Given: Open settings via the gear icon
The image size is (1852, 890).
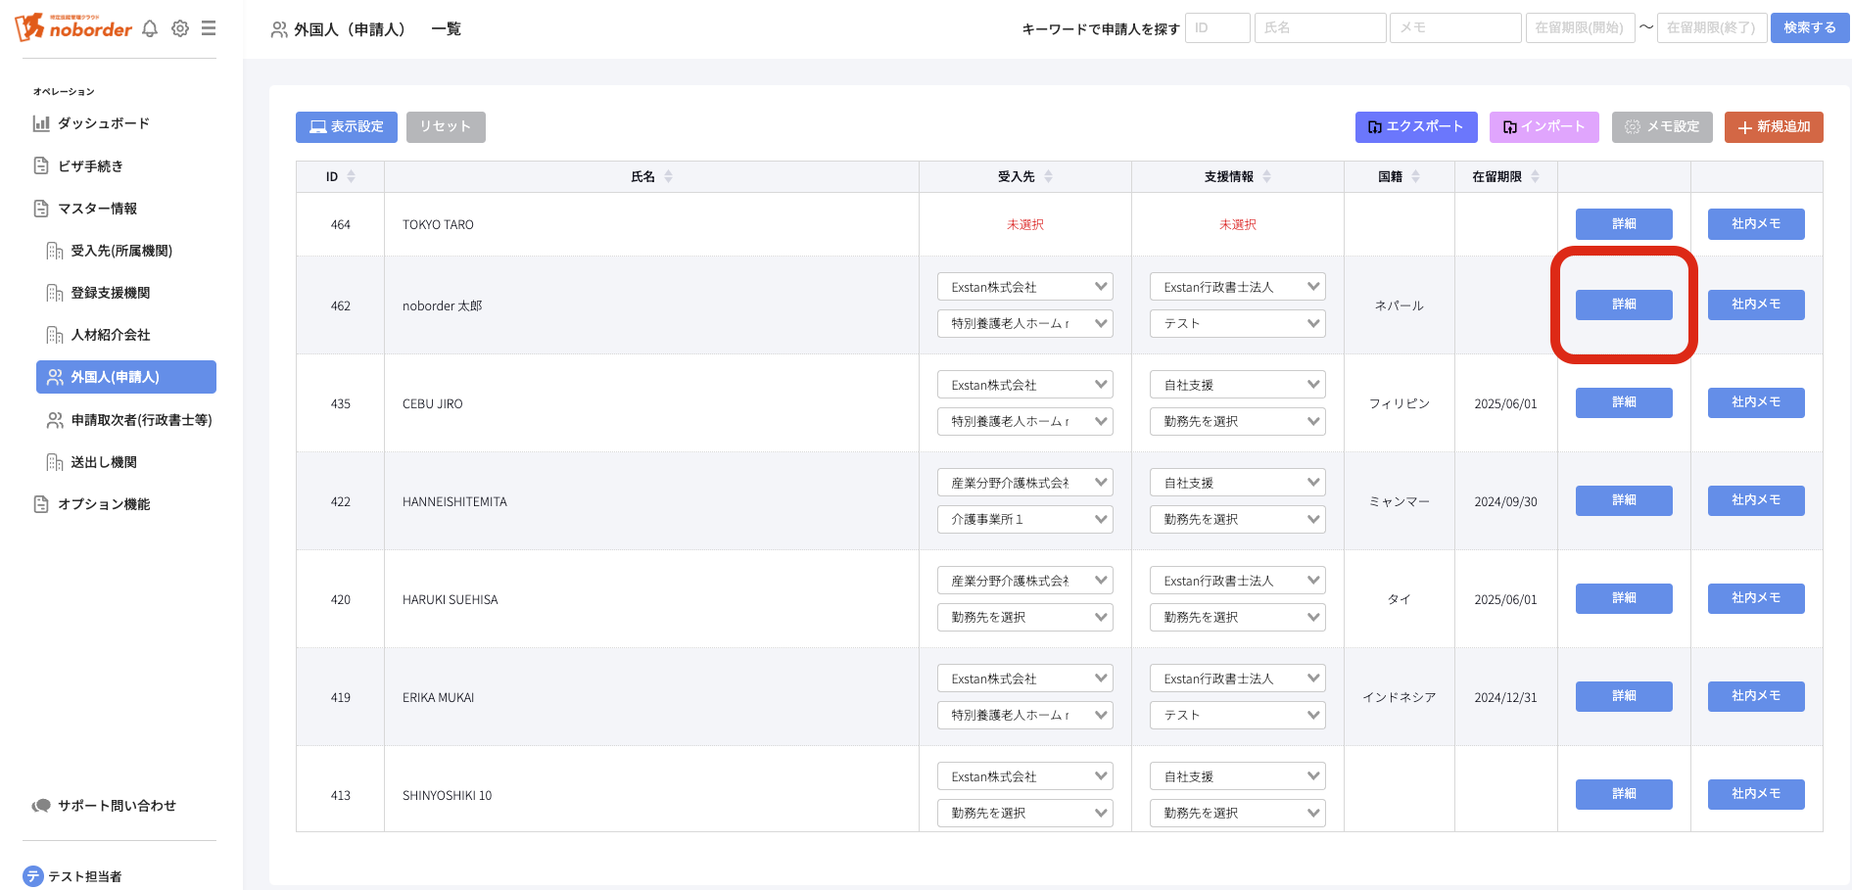Looking at the screenshot, I should (x=180, y=28).
